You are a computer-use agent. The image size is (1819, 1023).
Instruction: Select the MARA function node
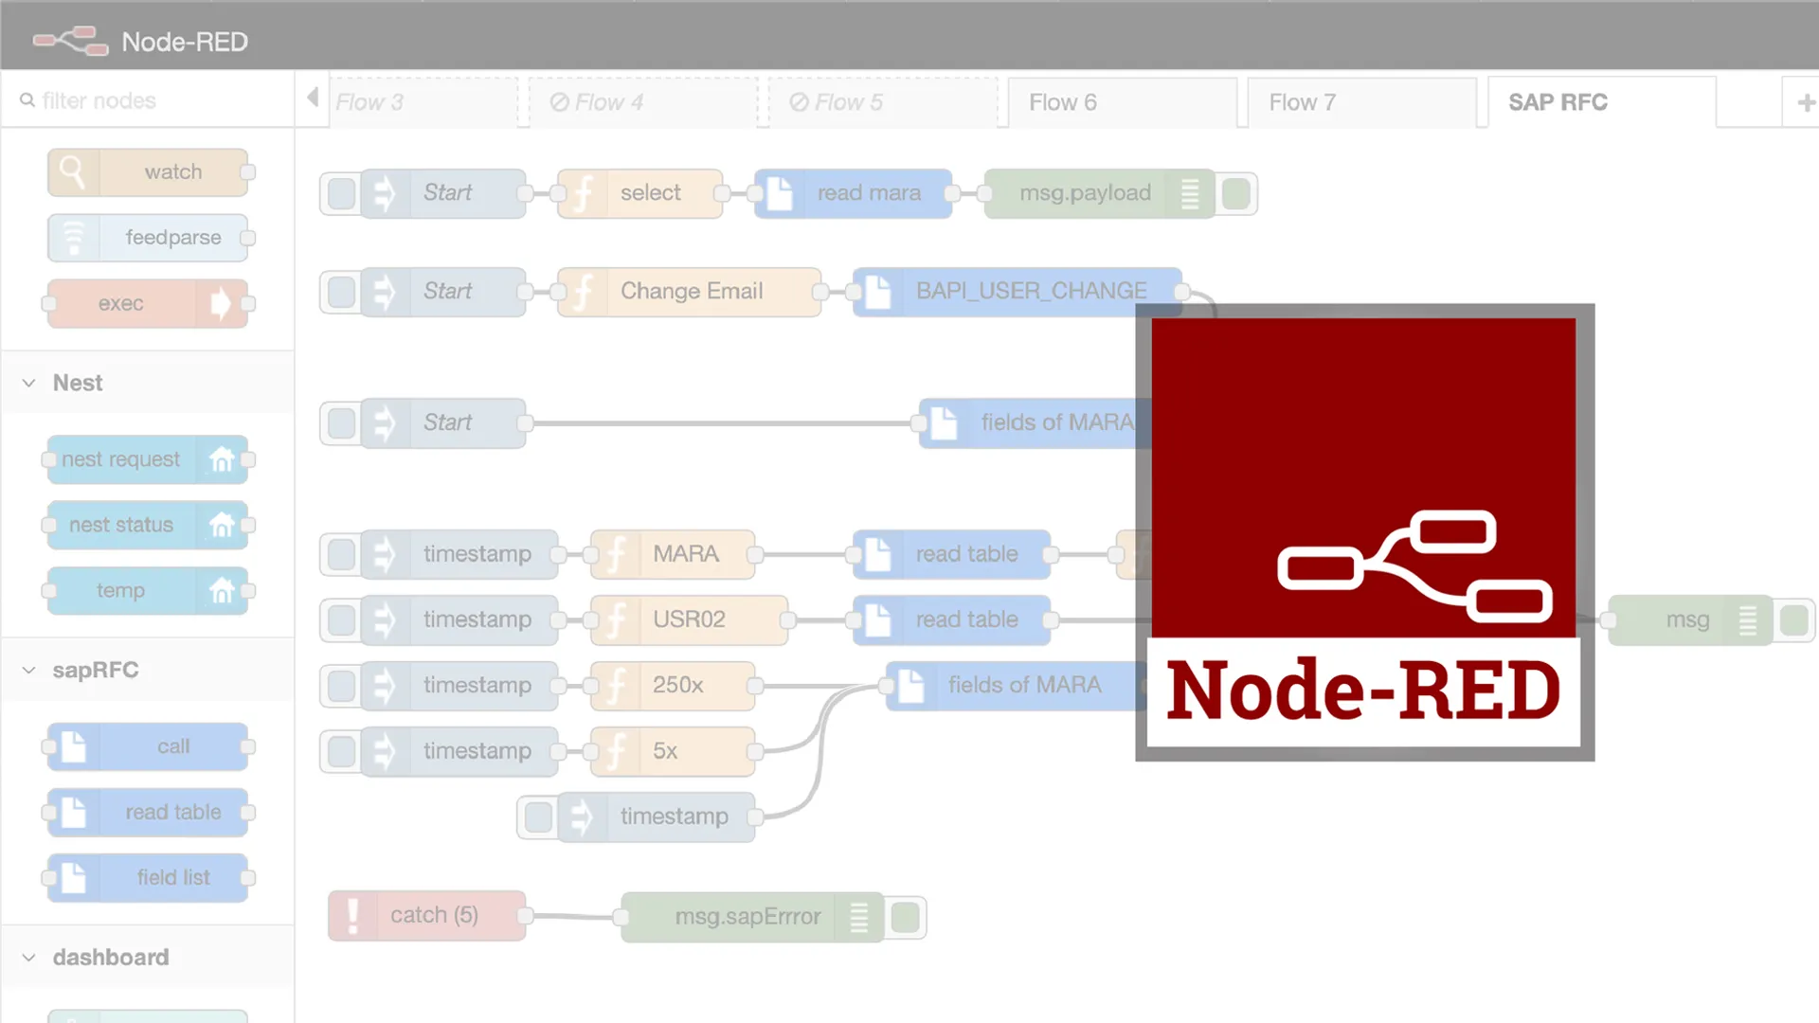pos(673,554)
